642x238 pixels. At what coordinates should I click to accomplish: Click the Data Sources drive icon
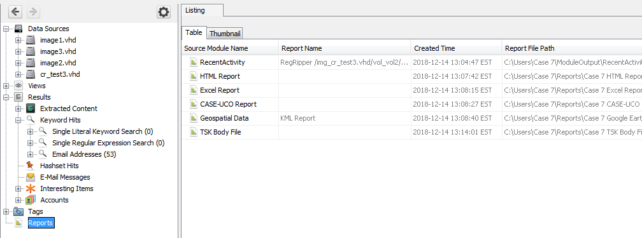coord(18,29)
